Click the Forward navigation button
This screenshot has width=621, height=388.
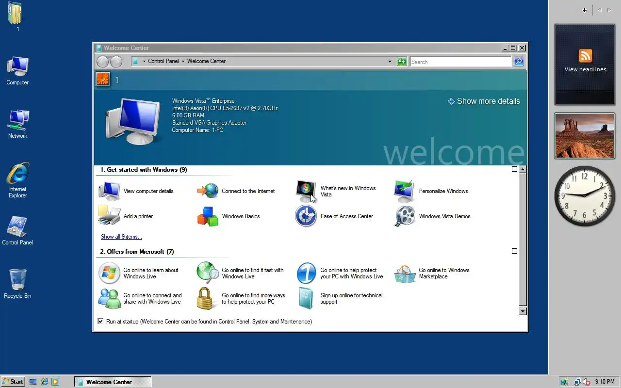[116, 62]
